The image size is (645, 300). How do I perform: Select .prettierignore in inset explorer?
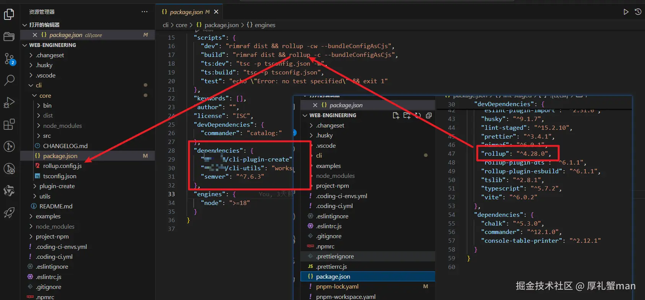point(368,256)
